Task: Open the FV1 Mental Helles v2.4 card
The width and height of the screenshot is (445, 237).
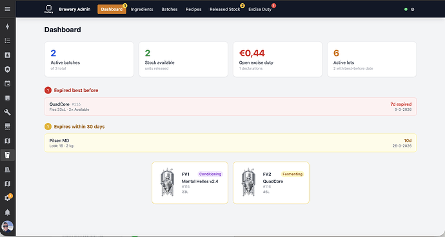Action: point(190,183)
